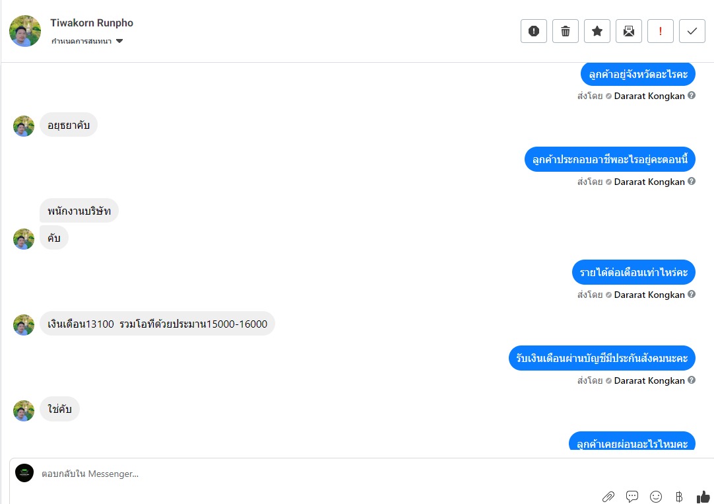
Task: Mark conversation unread with envelope icon
Action: point(629,31)
